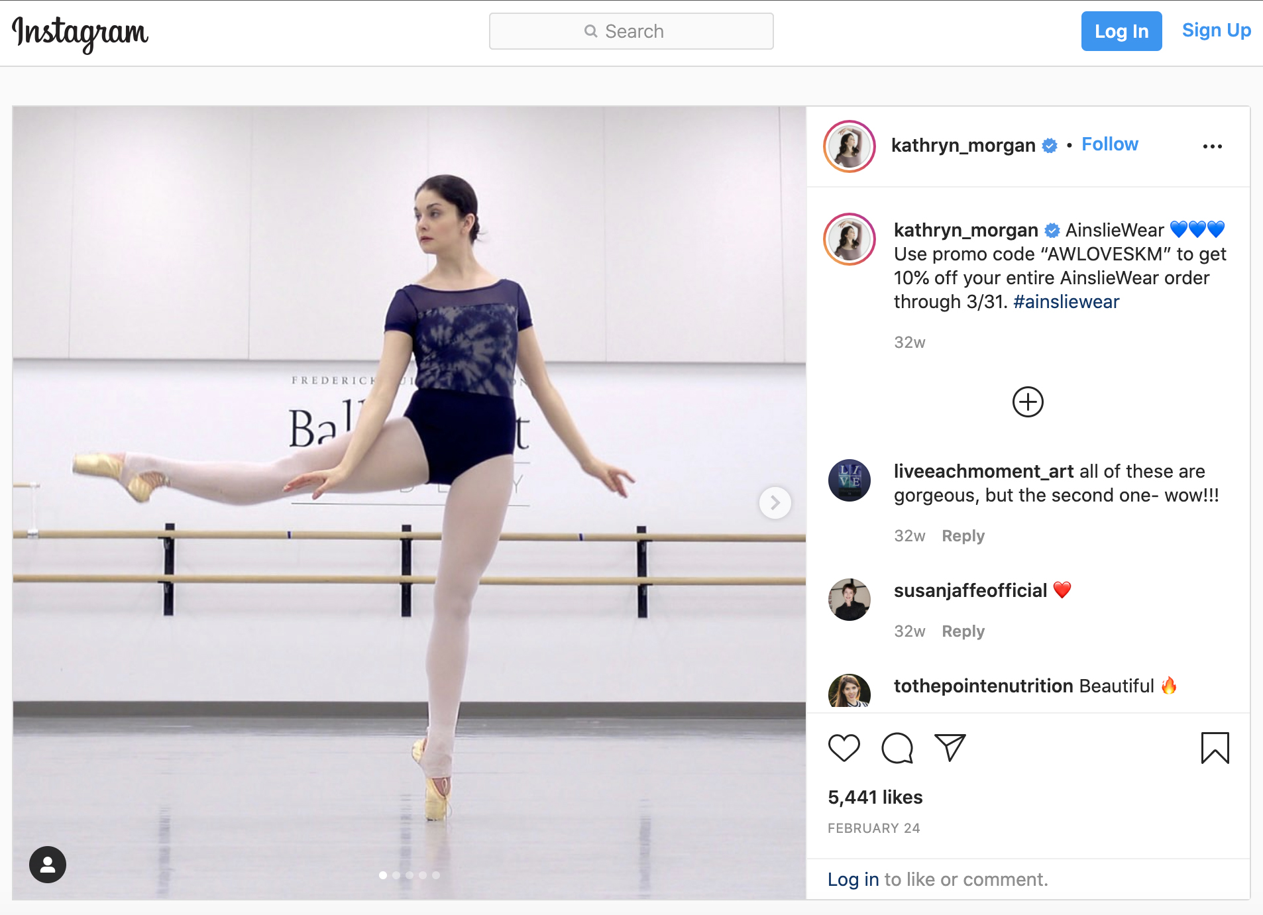Share post via paper plane icon
The image size is (1263, 915).
(x=950, y=748)
